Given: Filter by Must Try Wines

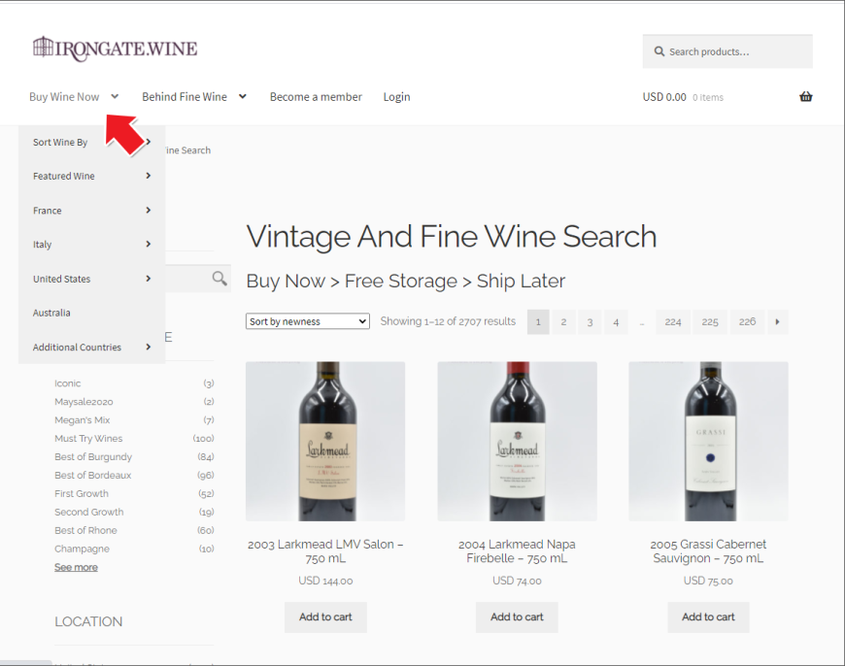Looking at the screenshot, I should [88, 438].
